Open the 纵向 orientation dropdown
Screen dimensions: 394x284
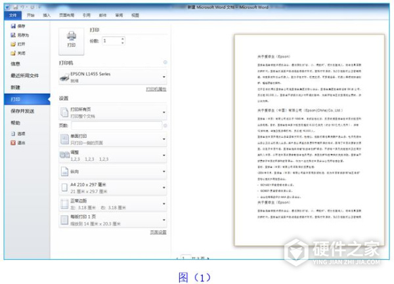click(113, 172)
